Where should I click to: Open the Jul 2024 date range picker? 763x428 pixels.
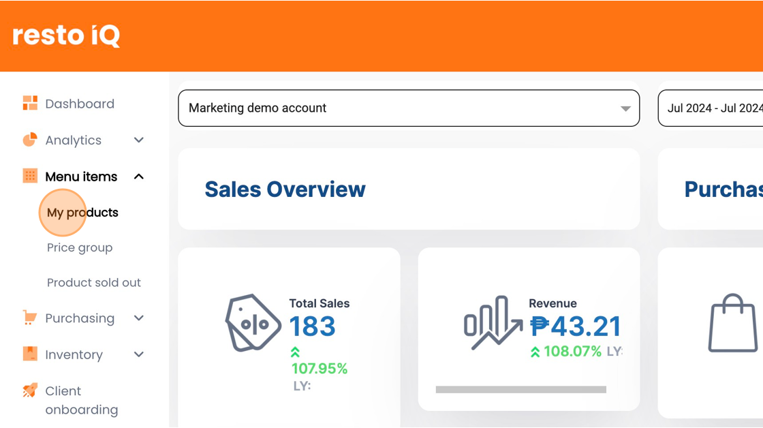(711, 108)
